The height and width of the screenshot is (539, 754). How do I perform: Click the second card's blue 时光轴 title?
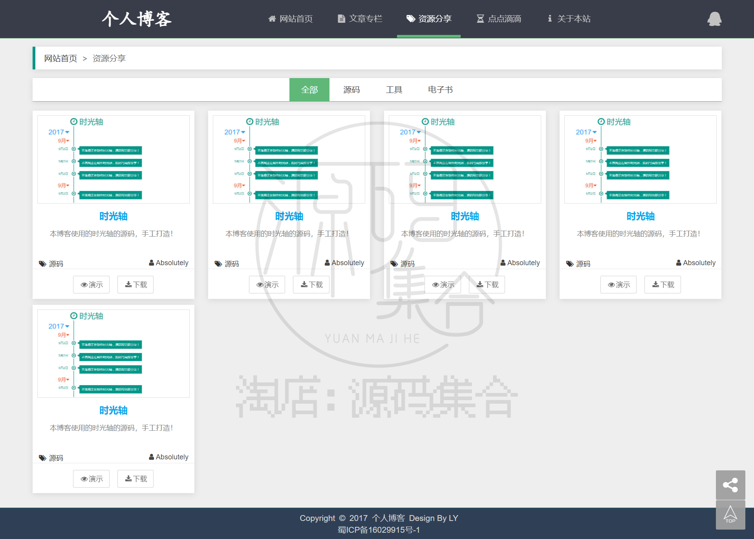click(x=289, y=216)
